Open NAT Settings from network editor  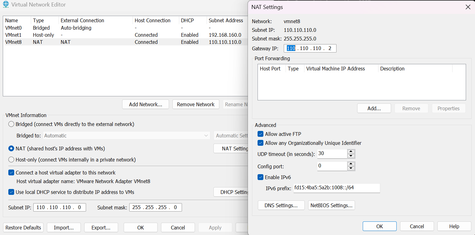[231, 149]
